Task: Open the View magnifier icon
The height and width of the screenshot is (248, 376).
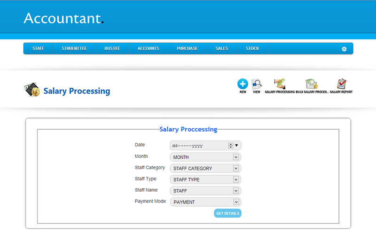Action: pos(256,85)
